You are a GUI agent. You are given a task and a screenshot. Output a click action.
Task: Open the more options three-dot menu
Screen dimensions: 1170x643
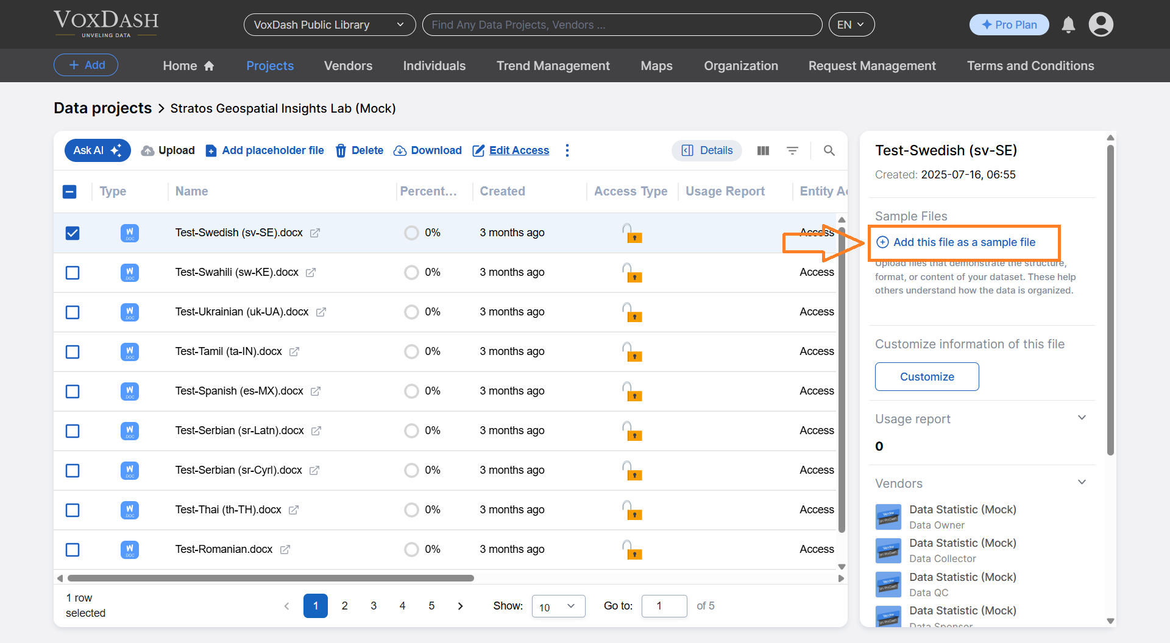[x=567, y=150]
